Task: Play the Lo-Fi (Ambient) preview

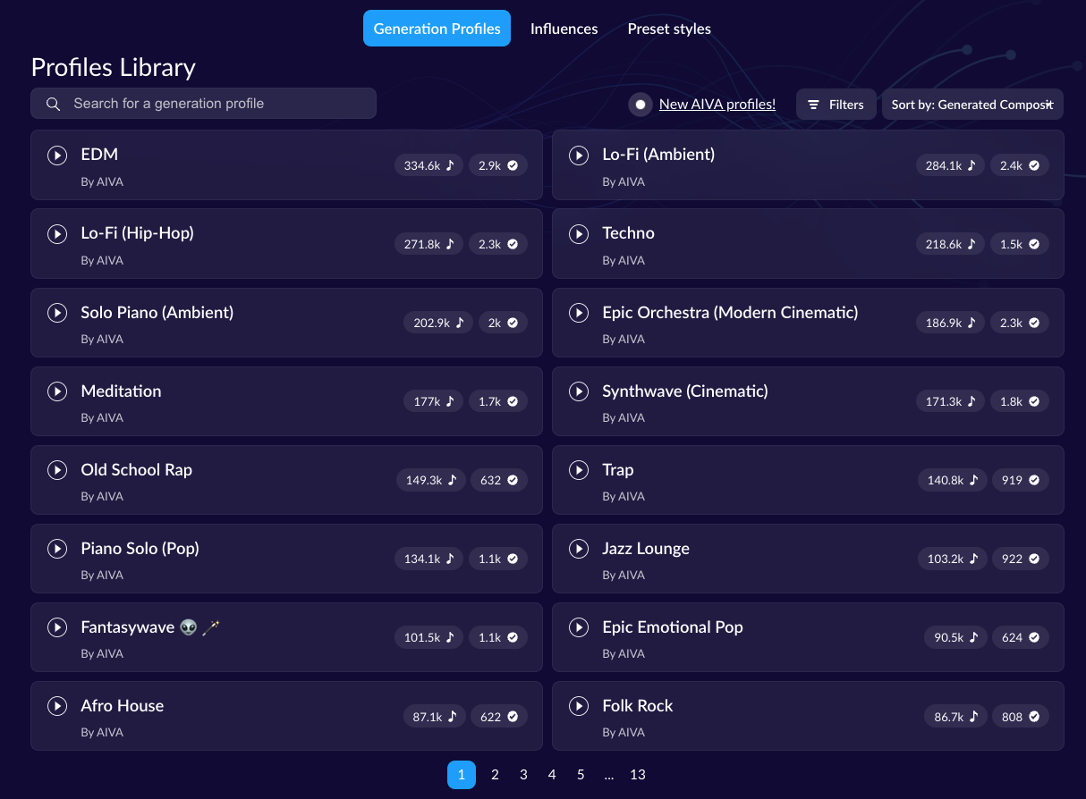Action: [x=579, y=156]
